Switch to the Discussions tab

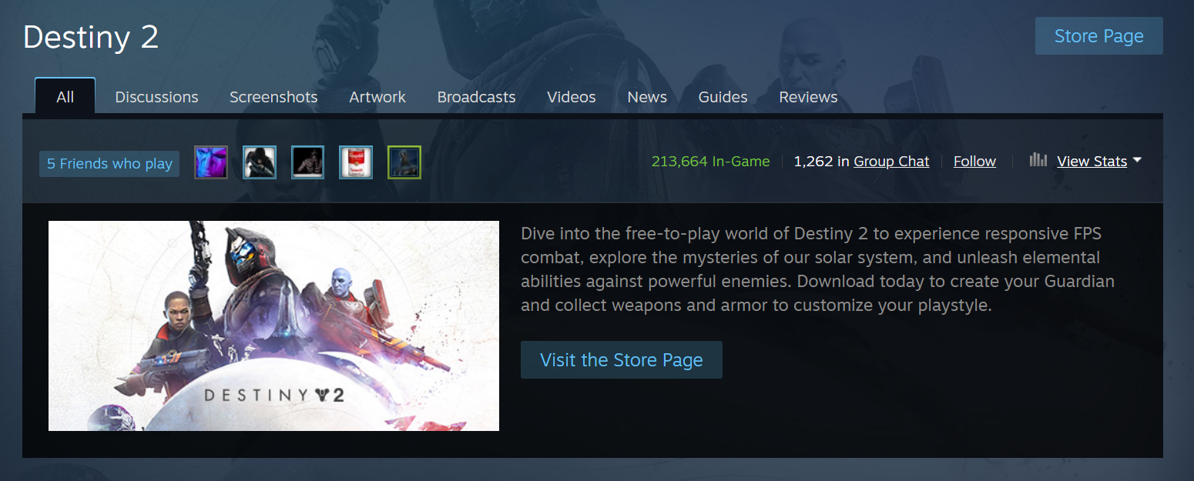(156, 97)
